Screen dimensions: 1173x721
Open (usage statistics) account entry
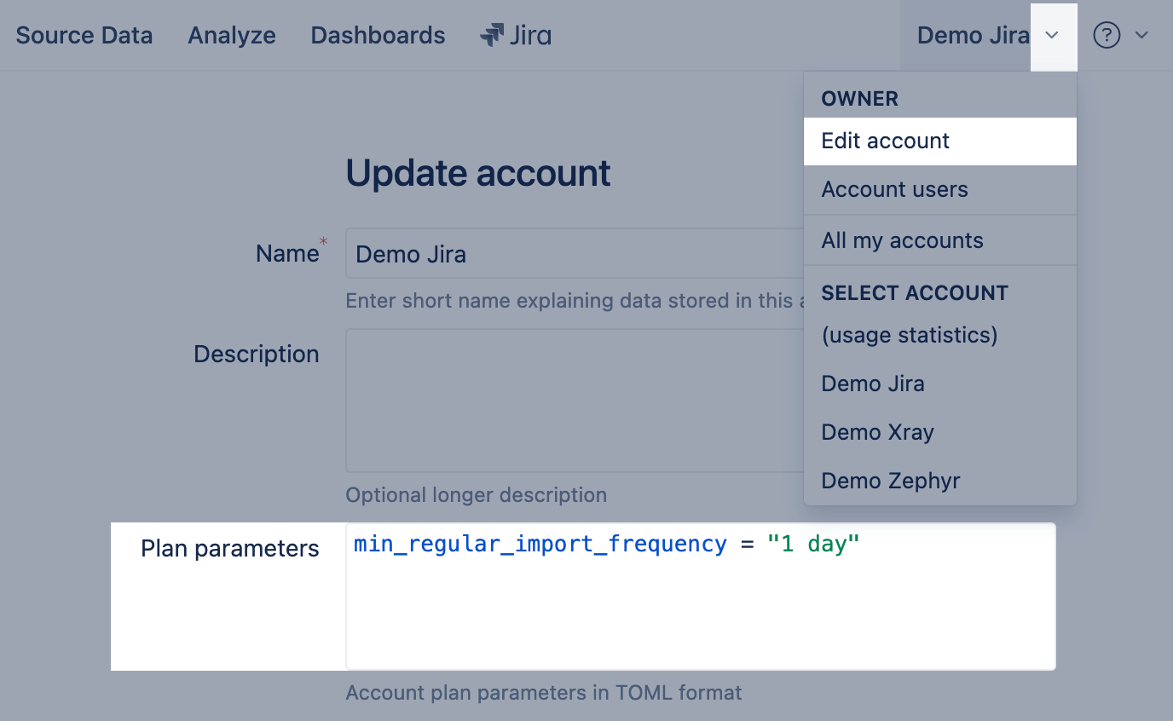coord(909,335)
